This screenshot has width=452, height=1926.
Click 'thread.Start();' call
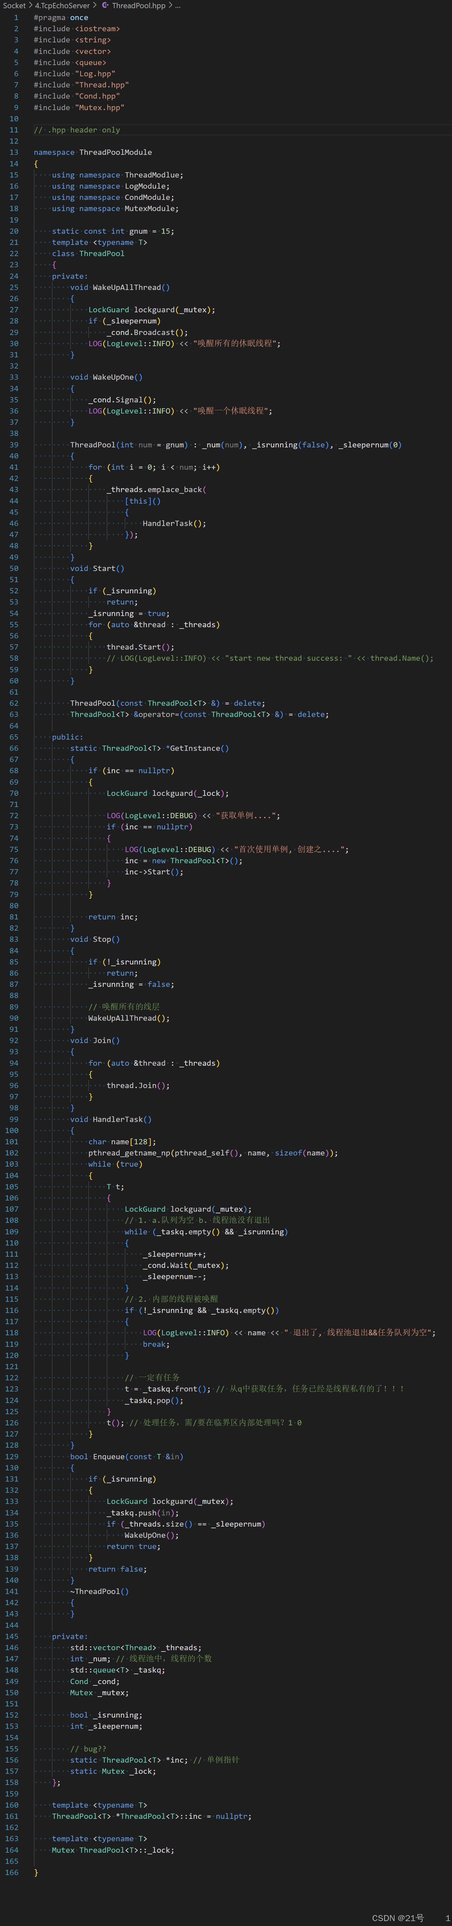point(140,647)
